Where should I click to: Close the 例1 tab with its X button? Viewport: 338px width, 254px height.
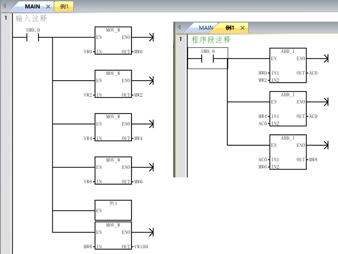[x=243, y=27]
